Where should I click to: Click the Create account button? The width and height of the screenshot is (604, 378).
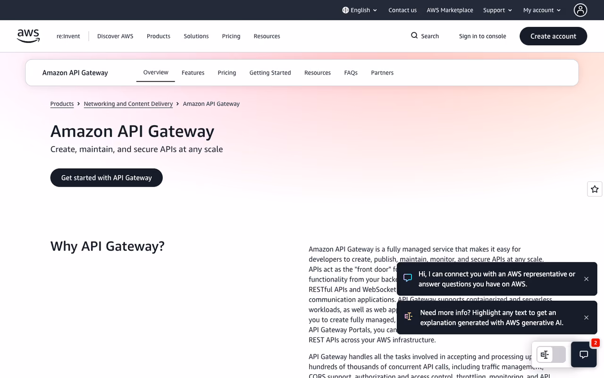point(554,36)
